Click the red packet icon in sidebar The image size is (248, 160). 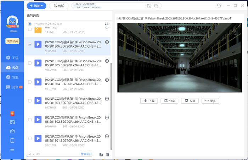12,114
